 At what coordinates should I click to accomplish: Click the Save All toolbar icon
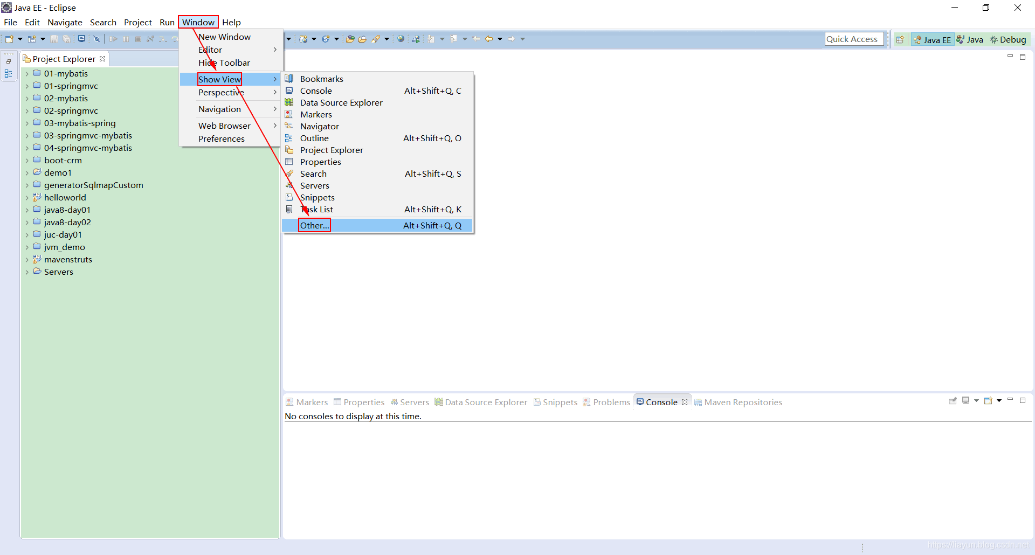(66, 39)
